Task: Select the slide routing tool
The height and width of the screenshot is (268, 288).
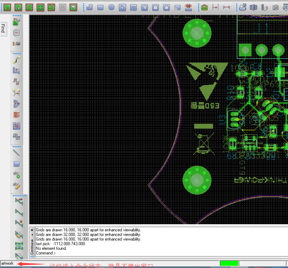Action: coord(17,71)
